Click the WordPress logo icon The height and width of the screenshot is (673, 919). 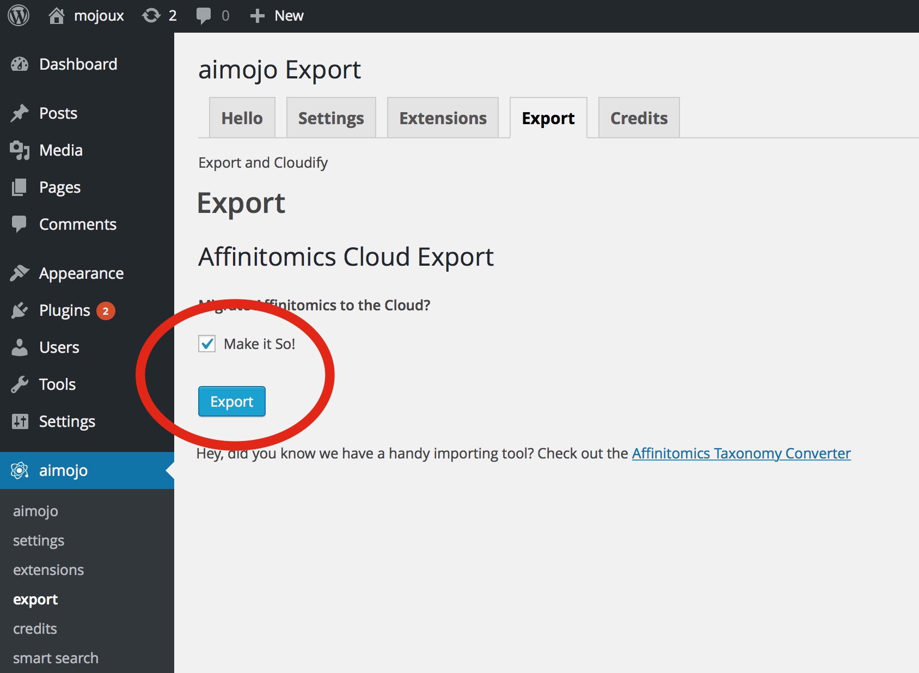19,16
